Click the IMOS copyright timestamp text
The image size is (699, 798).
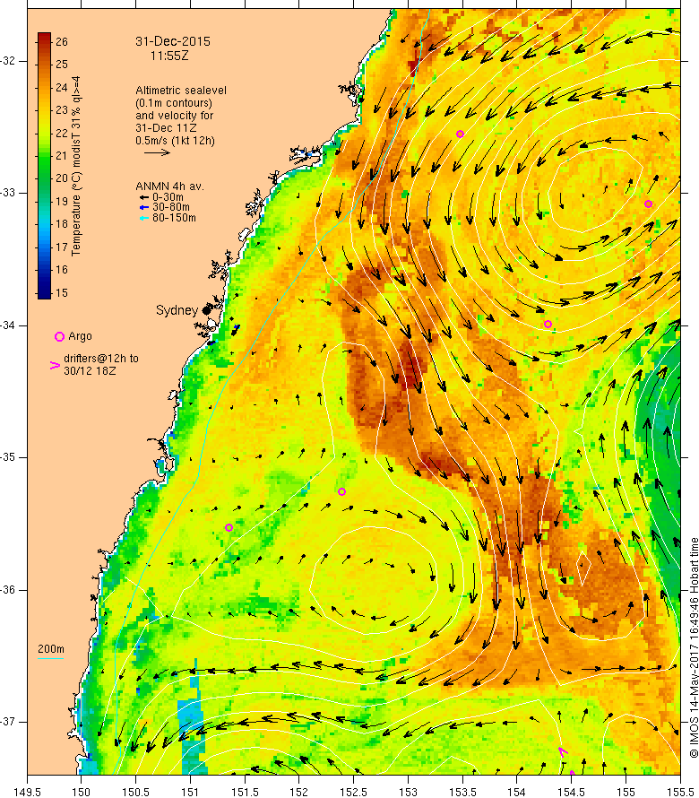pos(694,647)
